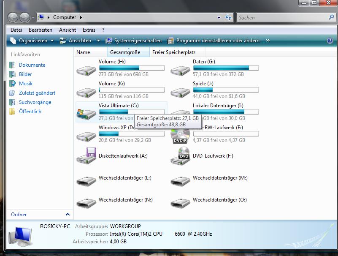
Task: Open the Volume (H:) drive icon
Action: [x=86, y=71]
